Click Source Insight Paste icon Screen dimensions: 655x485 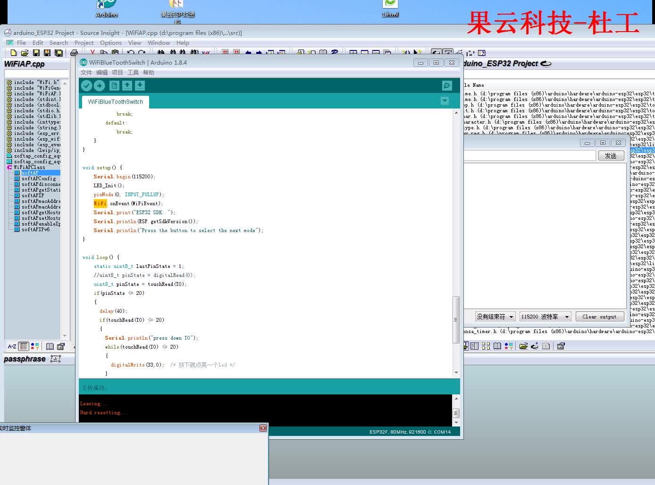(115, 53)
